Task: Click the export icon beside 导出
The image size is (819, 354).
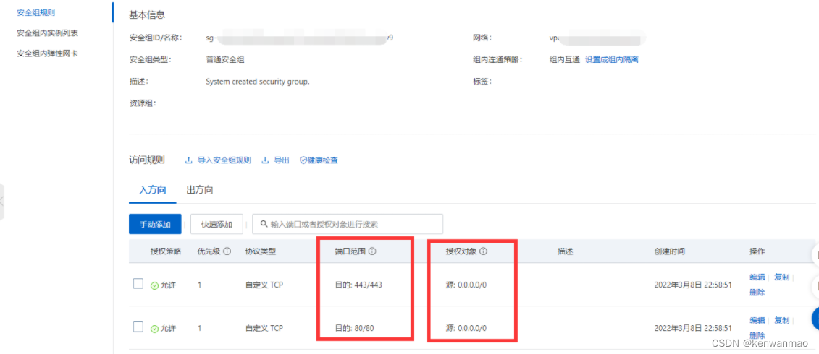Action: [x=265, y=160]
